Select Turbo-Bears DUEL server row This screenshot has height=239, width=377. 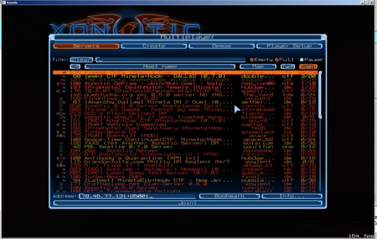[x=185, y=176]
